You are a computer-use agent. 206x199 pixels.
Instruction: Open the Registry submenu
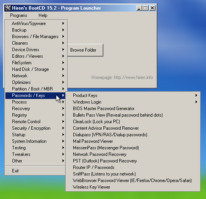pos(35,115)
